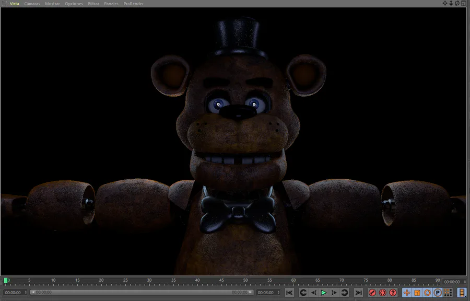The height and width of the screenshot is (301, 470).
Task: Toggle scale keyframe recording
Action: point(417,293)
